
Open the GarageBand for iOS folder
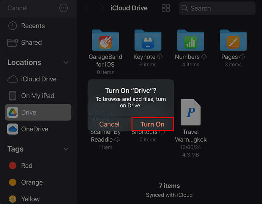tap(105, 40)
